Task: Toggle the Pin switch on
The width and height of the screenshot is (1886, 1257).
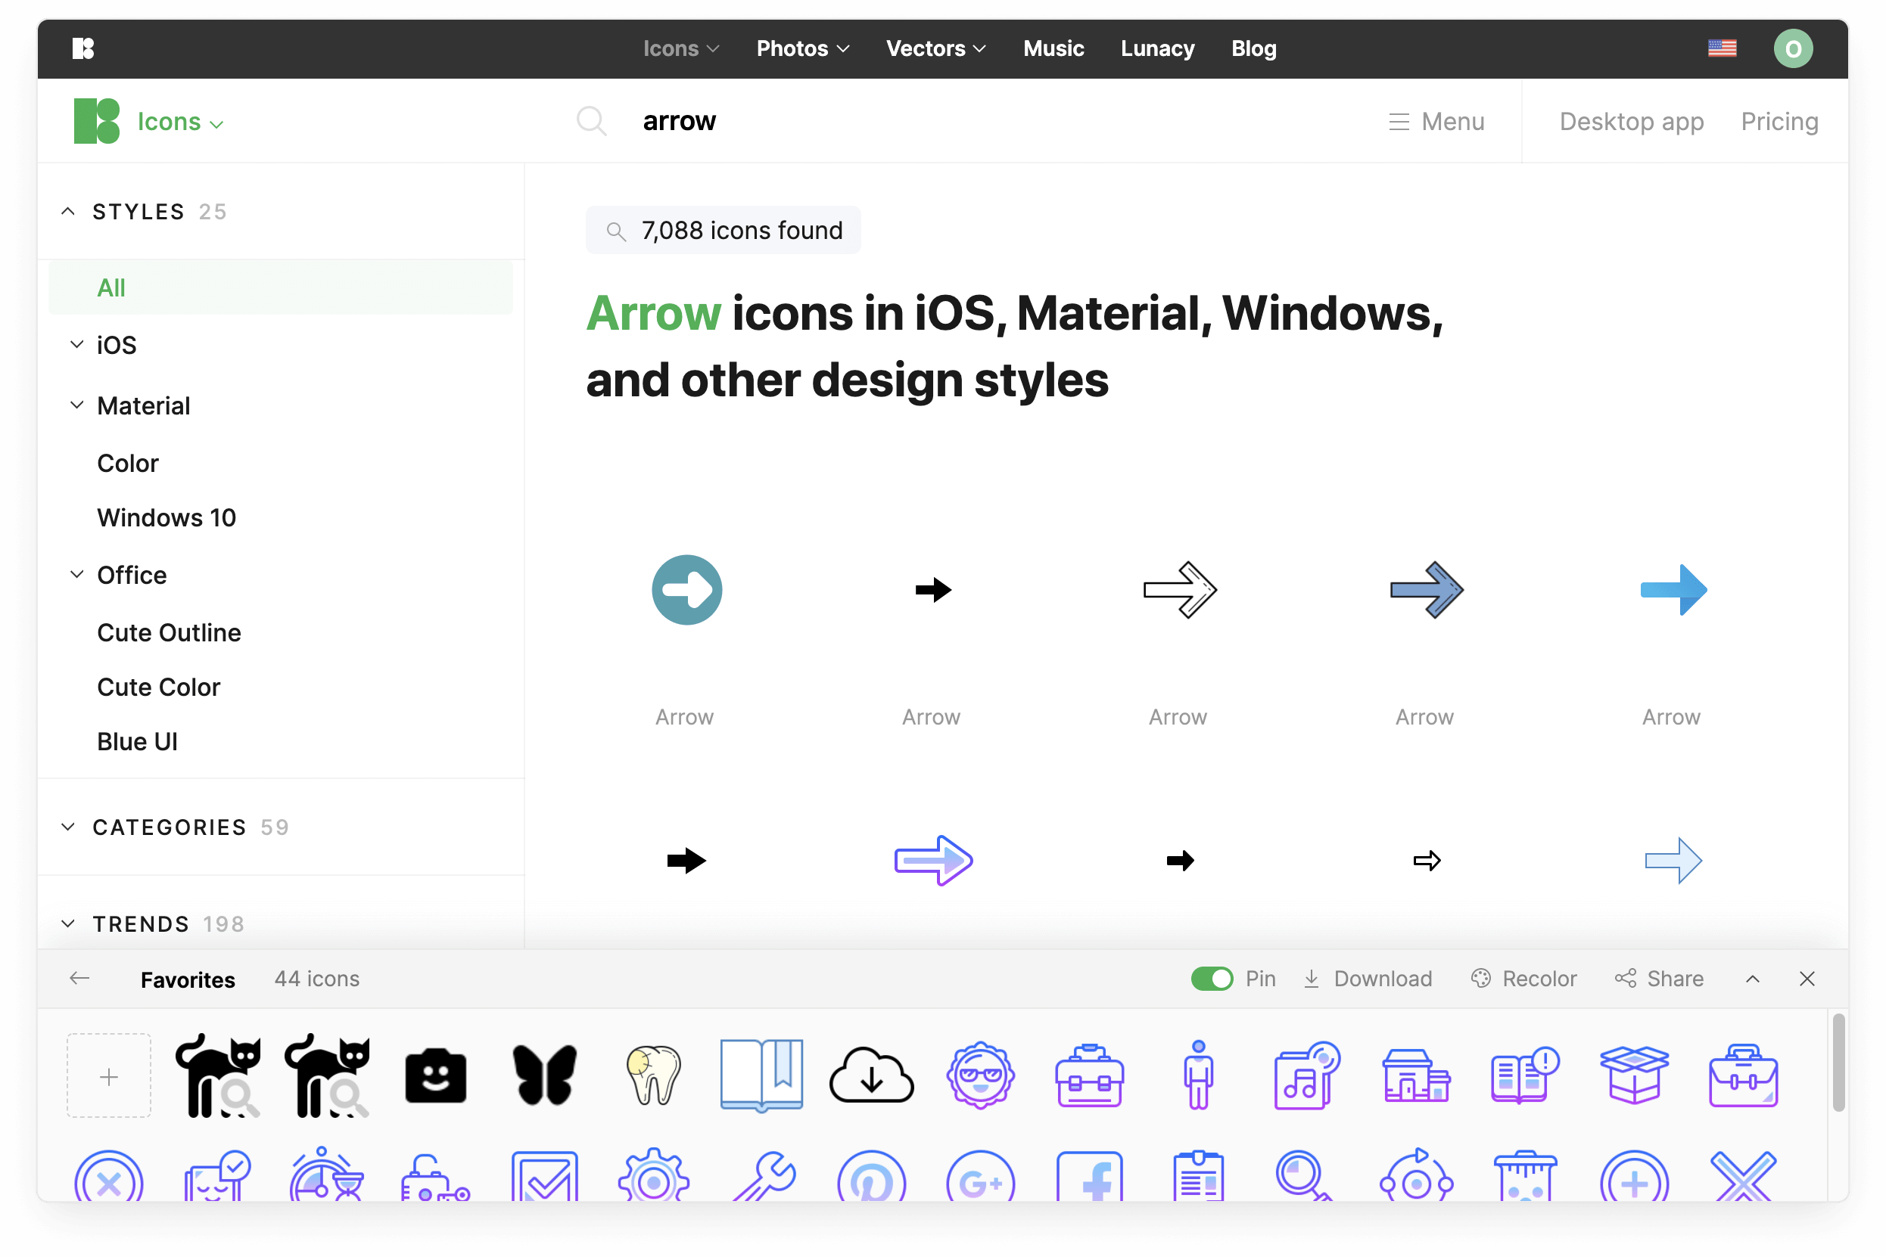Action: coord(1211,978)
